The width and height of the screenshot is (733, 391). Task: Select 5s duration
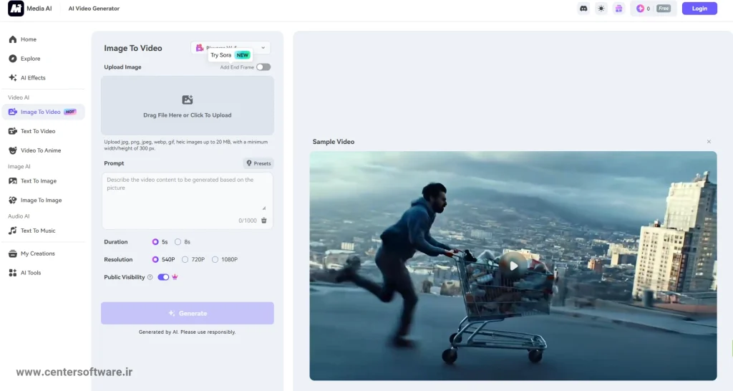(x=160, y=242)
